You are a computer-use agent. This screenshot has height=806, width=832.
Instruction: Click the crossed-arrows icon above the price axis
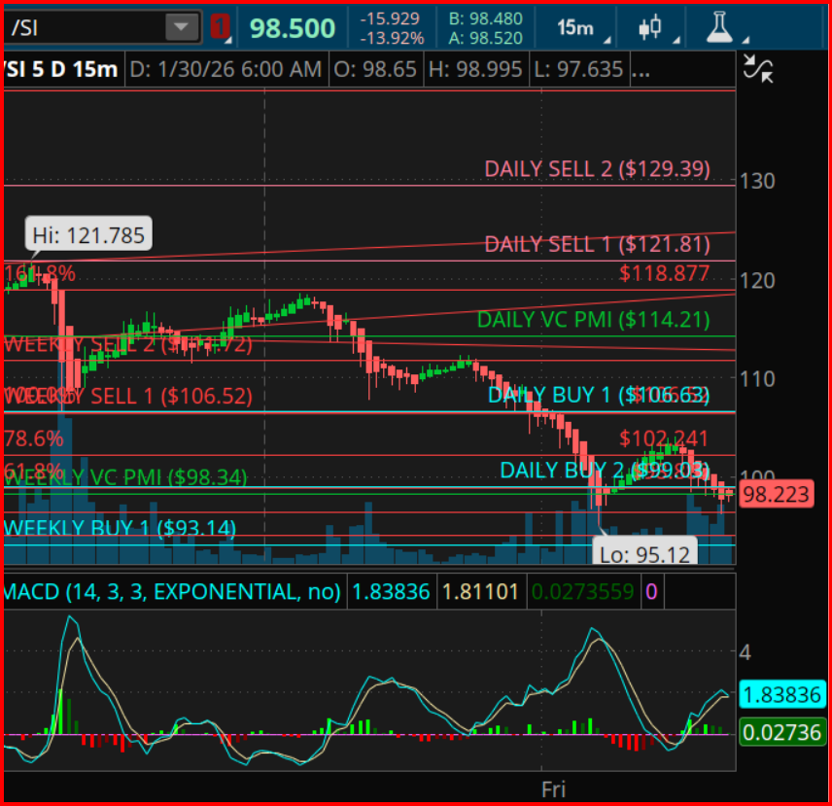pos(757,68)
